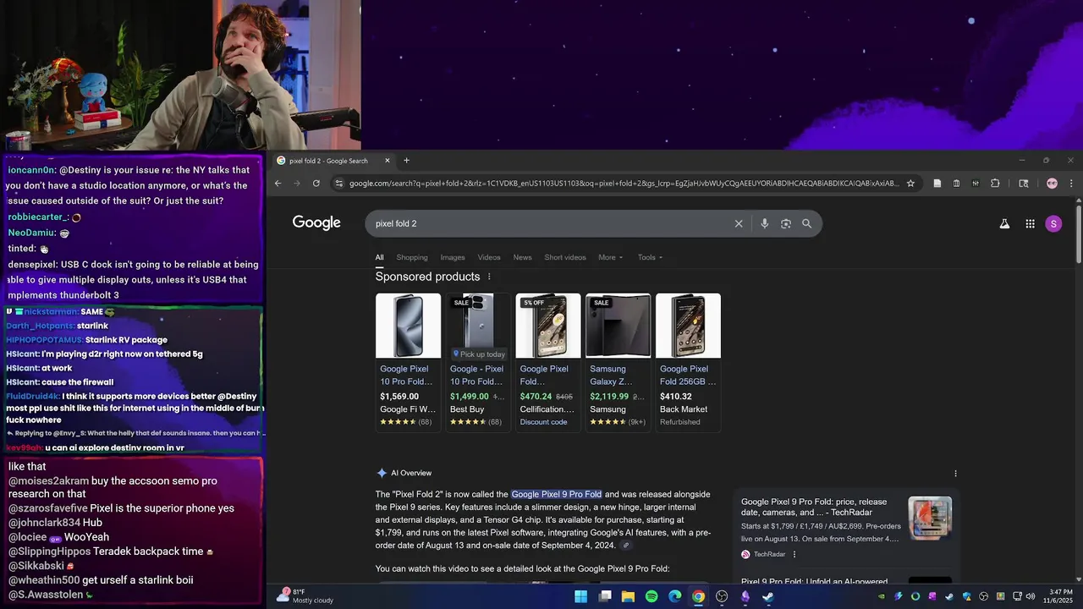This screenshot has height=609, width=1083.
Task: Start voice search with microphone icon
Action: (764, 223)
